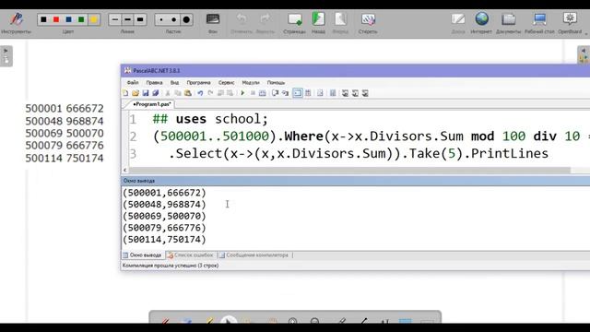Switch to the Сообщения компилятора tab
590x332 pixels.
254,255
